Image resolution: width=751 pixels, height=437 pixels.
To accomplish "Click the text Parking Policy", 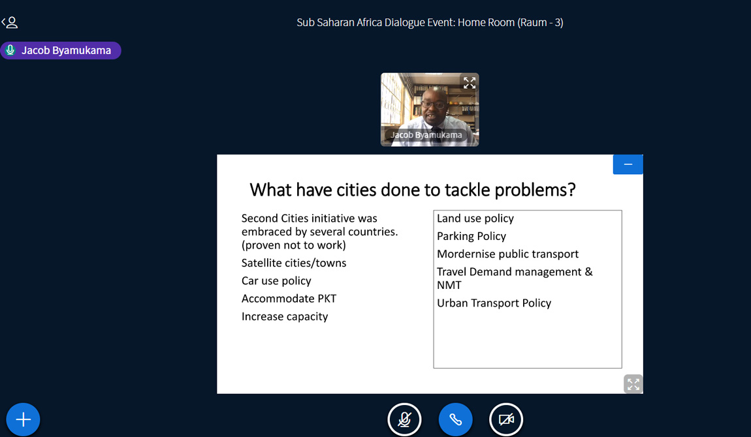I will pos(471,236).
